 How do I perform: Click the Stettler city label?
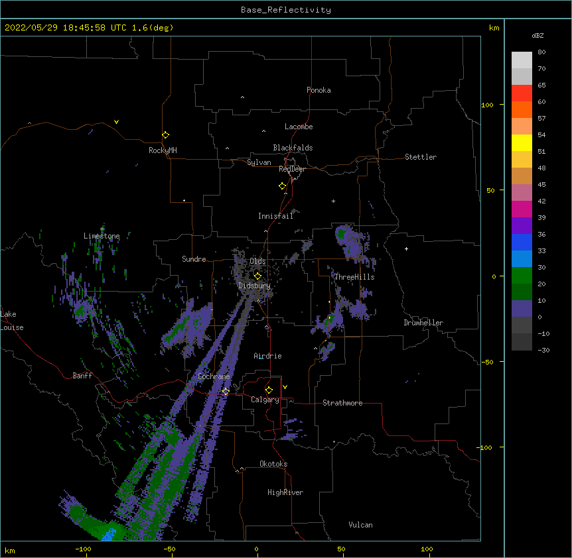(421, 157)
